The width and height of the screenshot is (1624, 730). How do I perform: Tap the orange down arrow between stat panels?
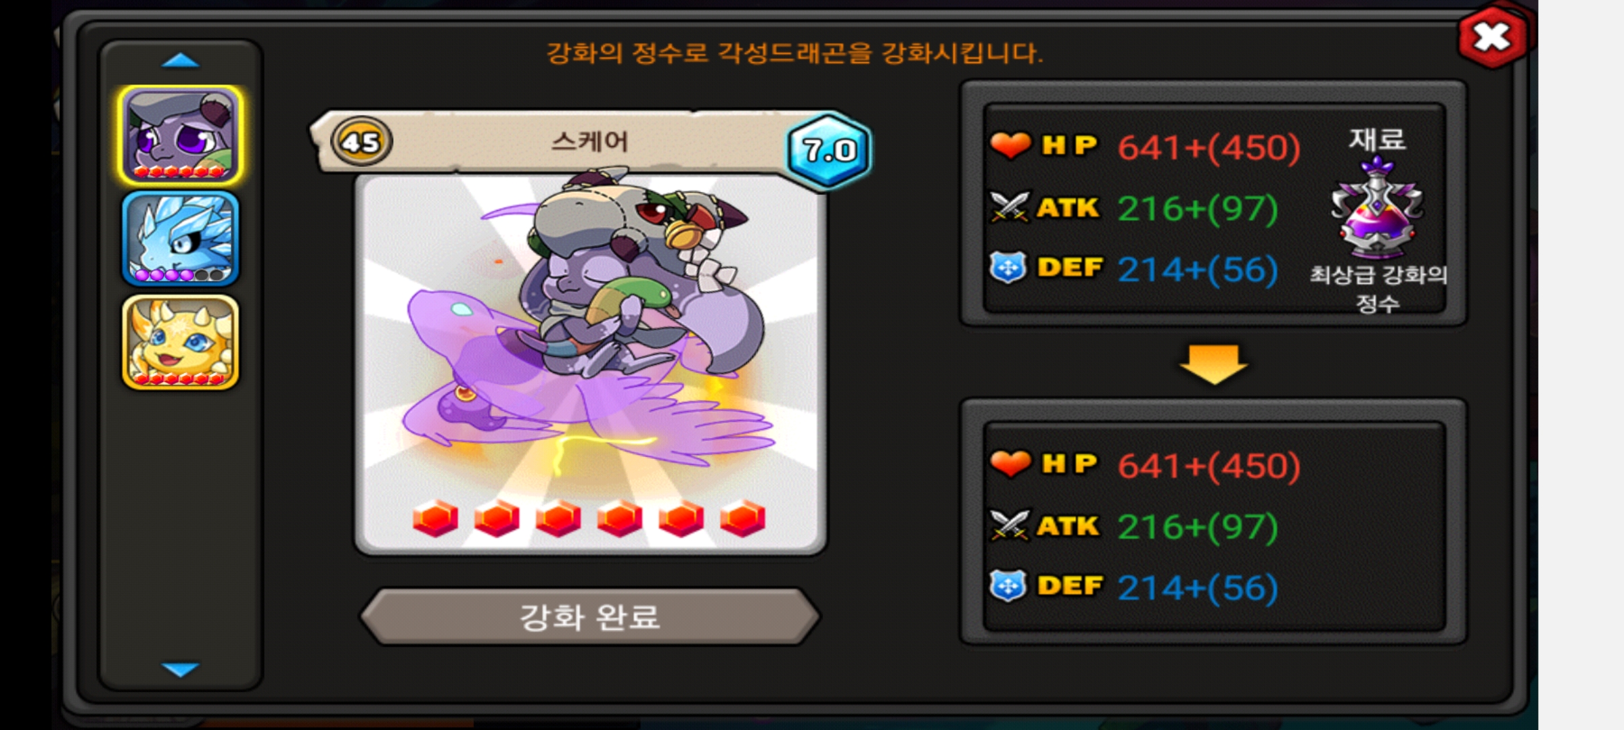tap(1213, 364)
